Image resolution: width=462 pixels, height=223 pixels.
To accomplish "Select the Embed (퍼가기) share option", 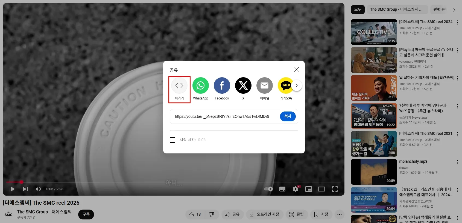I will click(x=179, y=89).
